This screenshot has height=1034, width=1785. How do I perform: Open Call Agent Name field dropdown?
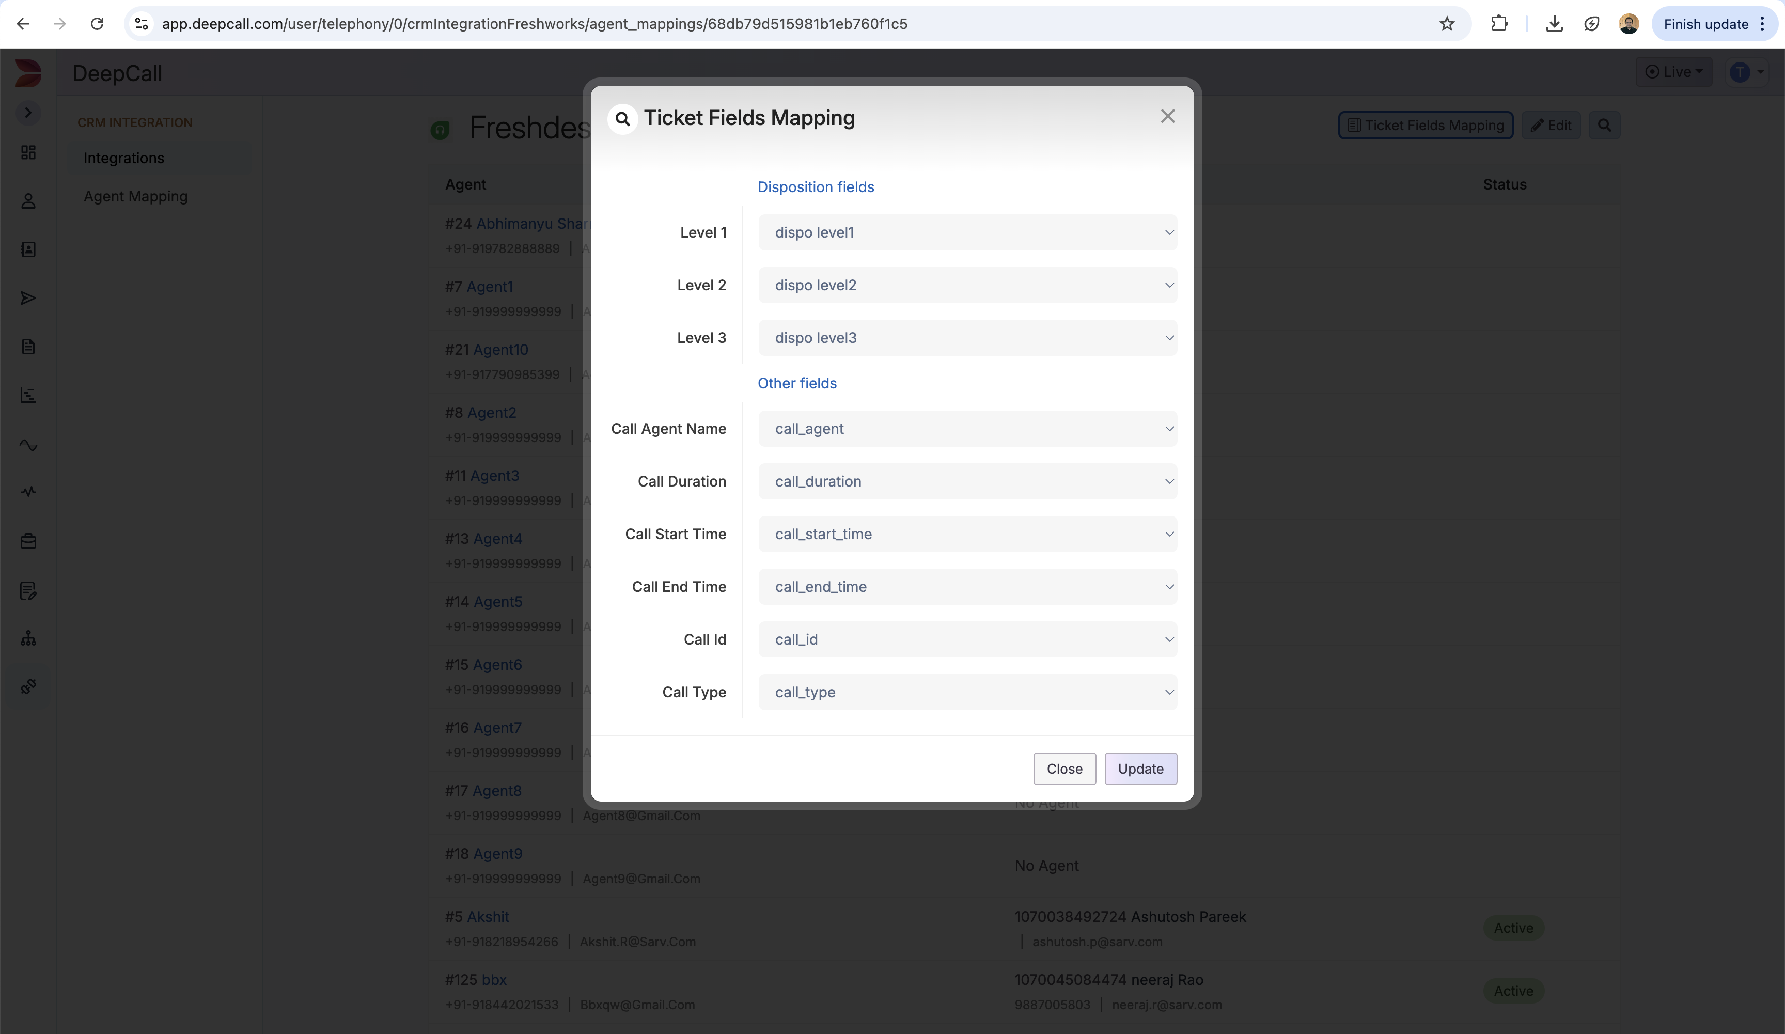point(967,429)
